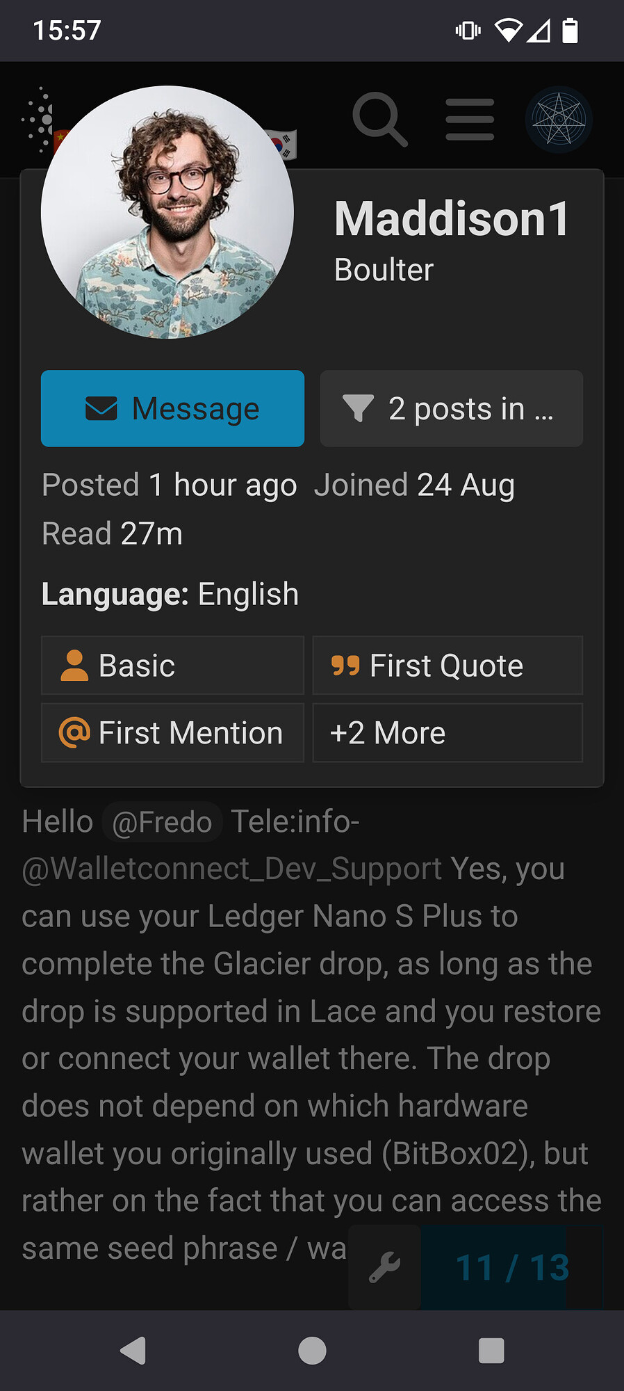Image resolution: width=624 pixels, height=1391 pixels.
Task: Open your account avatar in the top right
Action: (x=558, y=119)
